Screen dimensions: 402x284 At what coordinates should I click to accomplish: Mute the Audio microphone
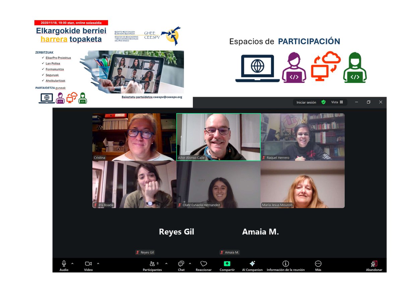[x=63, y=265]
